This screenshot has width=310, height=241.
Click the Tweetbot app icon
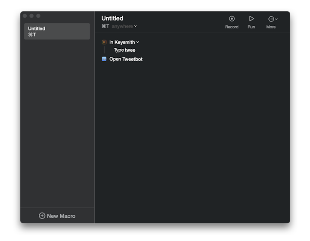pos(104,59)
